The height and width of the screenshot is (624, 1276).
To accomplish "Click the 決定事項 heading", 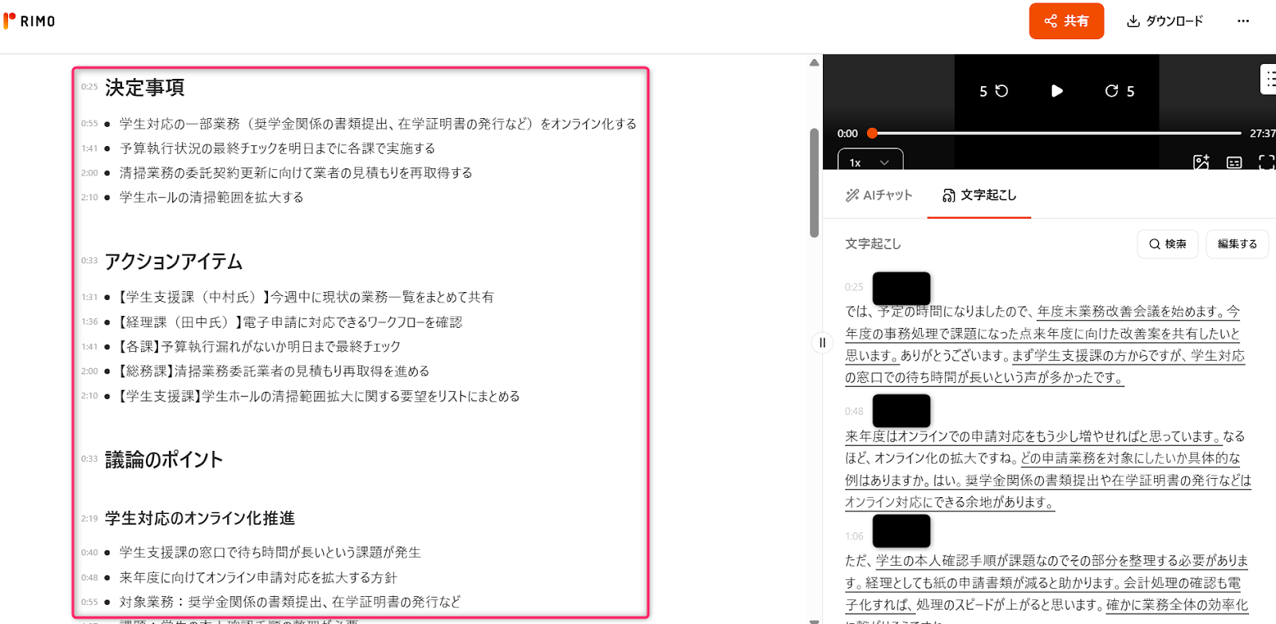I will point(144,87).
